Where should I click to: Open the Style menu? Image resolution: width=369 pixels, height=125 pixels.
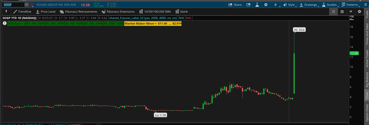click(289, 5)
